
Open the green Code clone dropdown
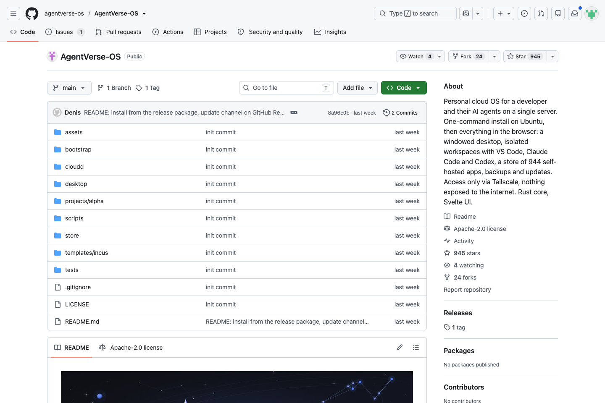404,88
